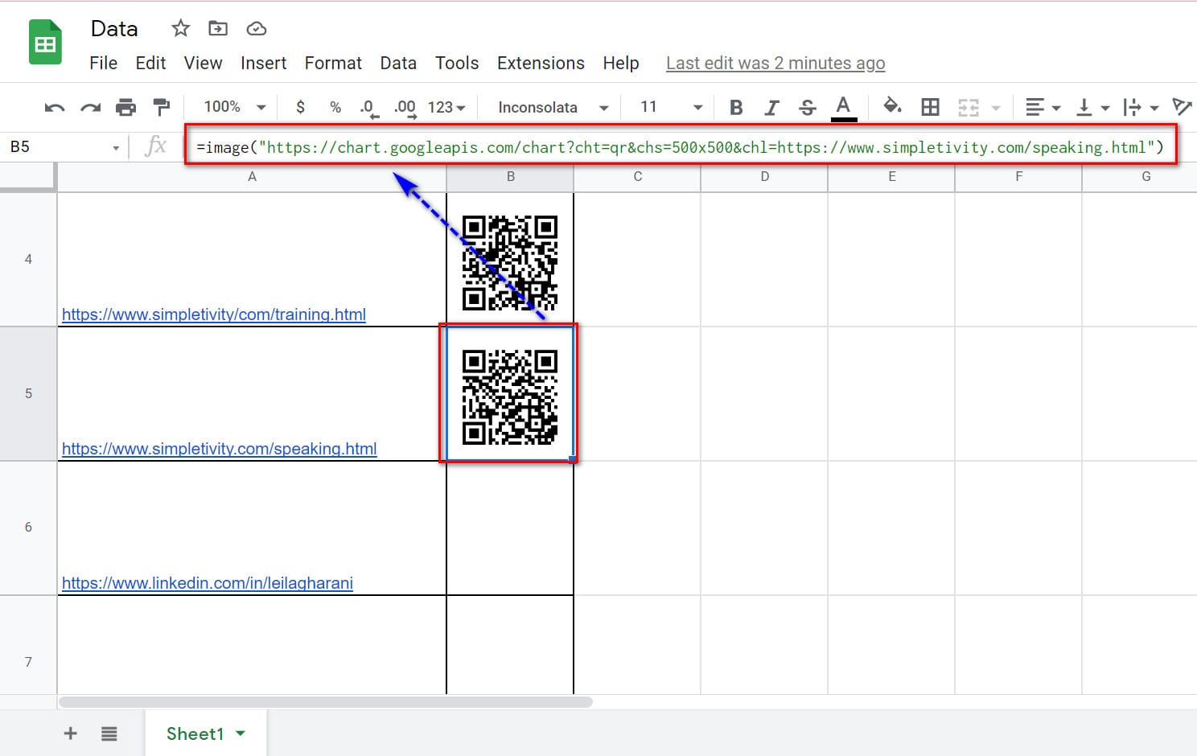Click the Data document title
Image resolution: width=1197 pixels, height=756 pixels.
[x=114, y=29]
